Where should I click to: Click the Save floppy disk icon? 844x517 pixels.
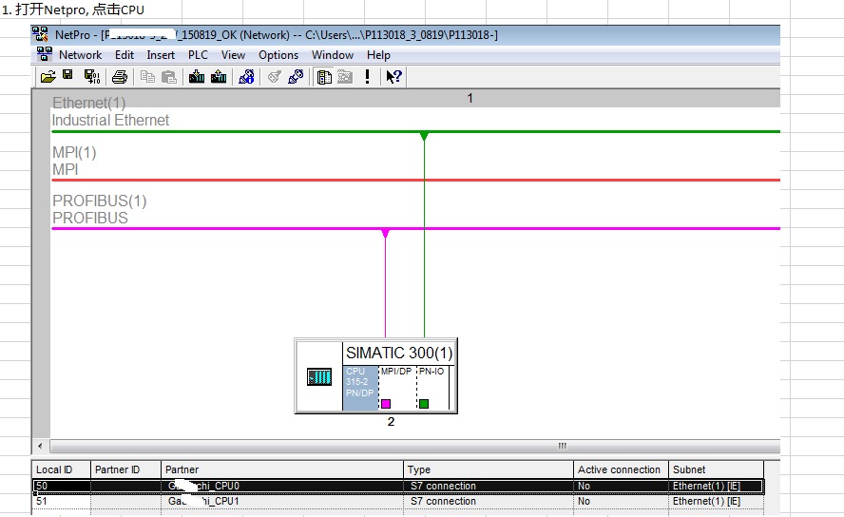pyautogui.click(x=67, y=75)
